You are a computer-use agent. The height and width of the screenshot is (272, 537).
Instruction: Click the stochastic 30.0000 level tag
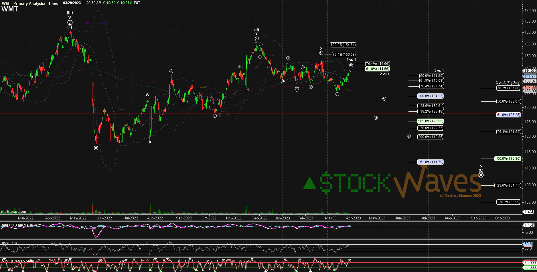[x=530, y=268]
